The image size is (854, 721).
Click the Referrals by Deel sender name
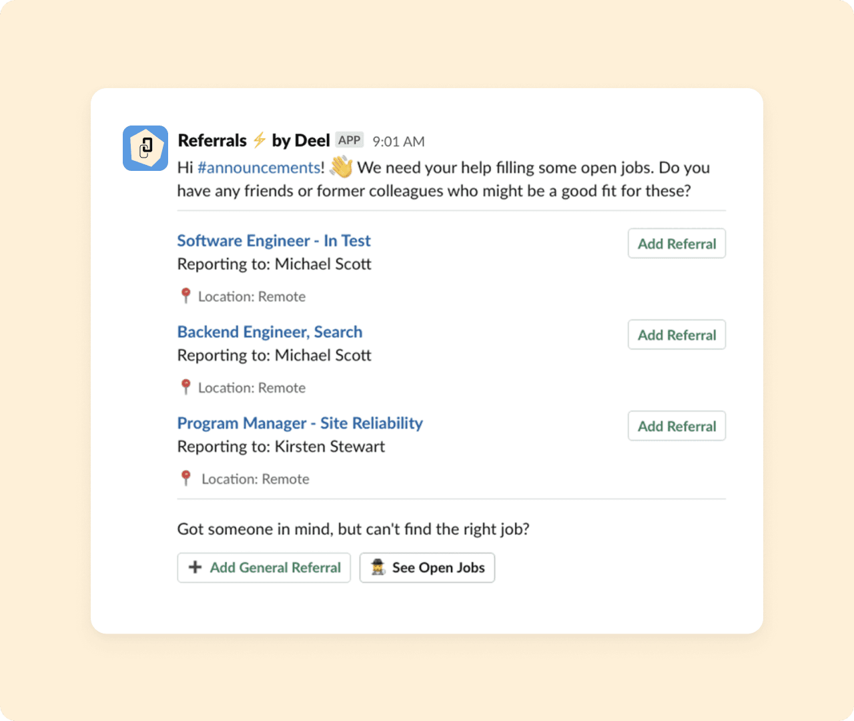click(254, 140)
